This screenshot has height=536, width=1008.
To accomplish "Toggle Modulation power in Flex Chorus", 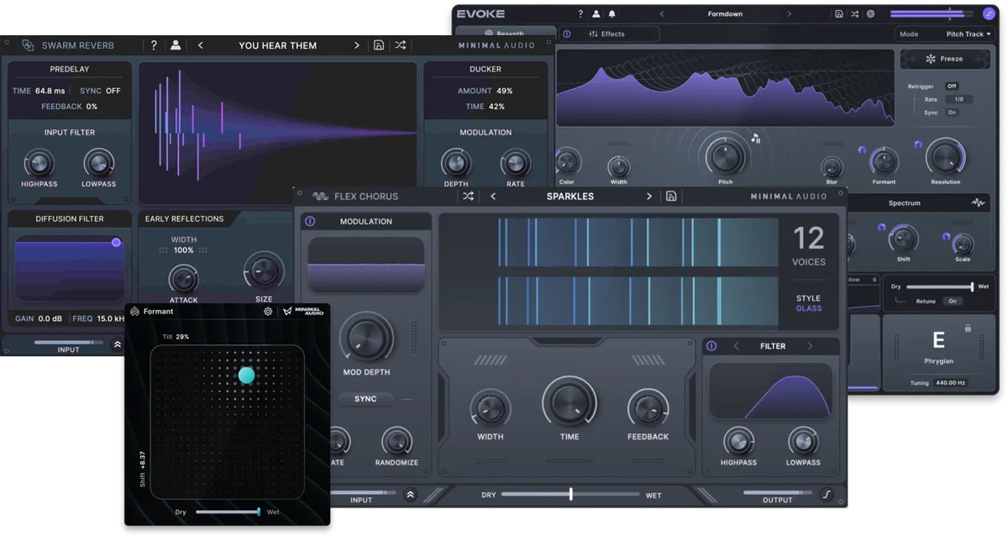I will click(x=310, y=221).
